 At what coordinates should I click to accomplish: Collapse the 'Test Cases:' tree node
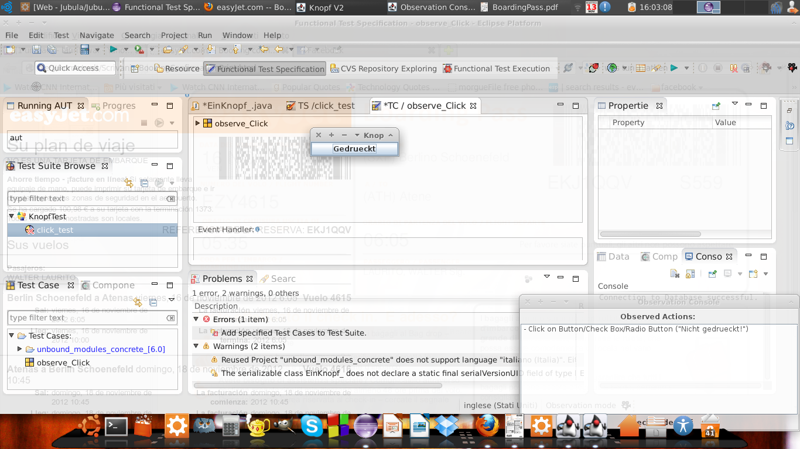click(x=12, y=336)
